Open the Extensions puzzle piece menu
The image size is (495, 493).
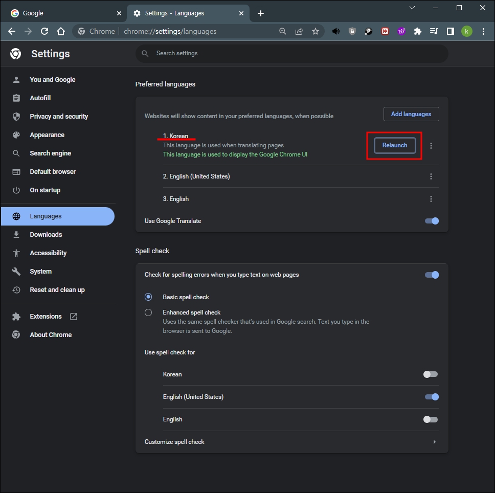coord(418,31)
